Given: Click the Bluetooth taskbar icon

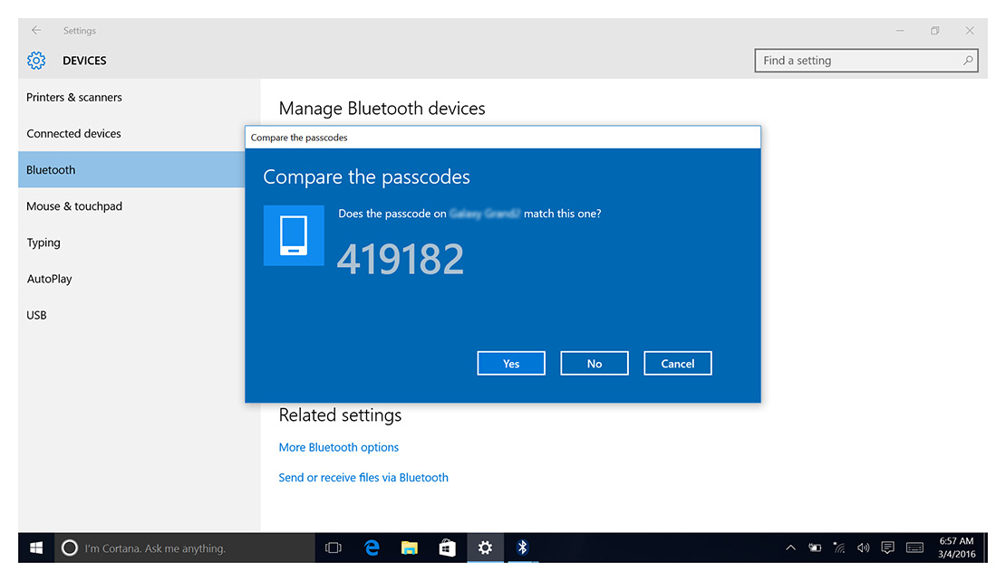Looking at the screenshot, I should (x=522, y=548).
